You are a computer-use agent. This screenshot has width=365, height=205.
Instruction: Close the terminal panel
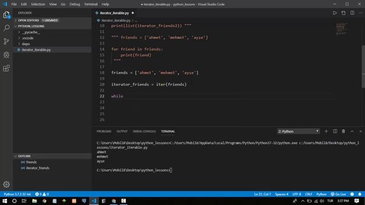point(360,132)
